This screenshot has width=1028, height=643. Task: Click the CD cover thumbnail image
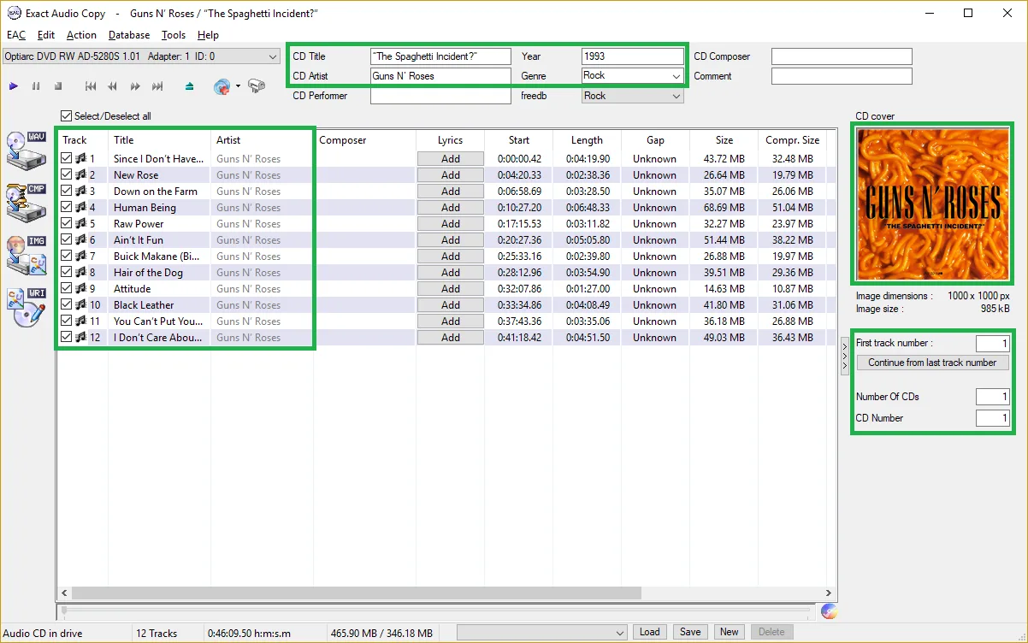click(932, 204)
